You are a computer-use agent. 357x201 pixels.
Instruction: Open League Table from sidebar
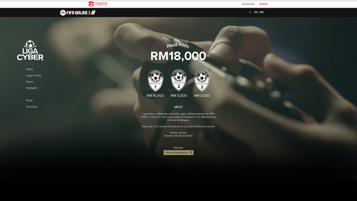click(34, 75)
